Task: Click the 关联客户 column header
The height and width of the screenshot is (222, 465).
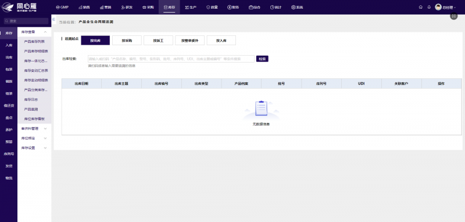Action: coord(401,83)
